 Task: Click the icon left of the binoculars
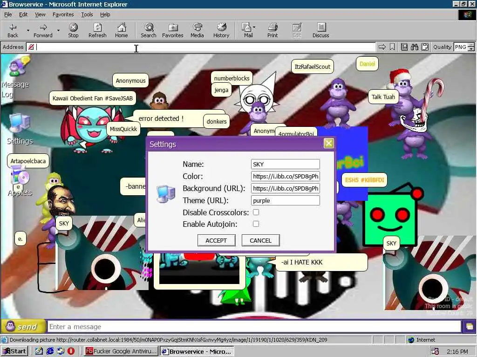click(x=404, y=47)
